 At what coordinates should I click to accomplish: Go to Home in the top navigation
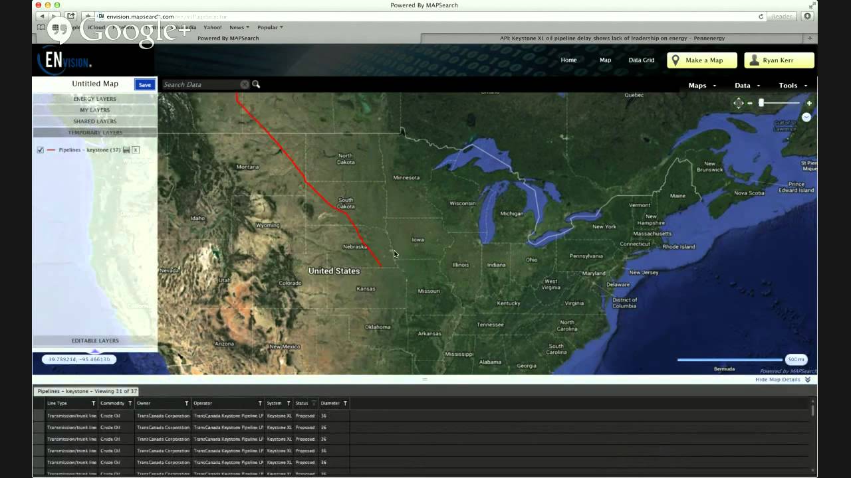point(568,60)
